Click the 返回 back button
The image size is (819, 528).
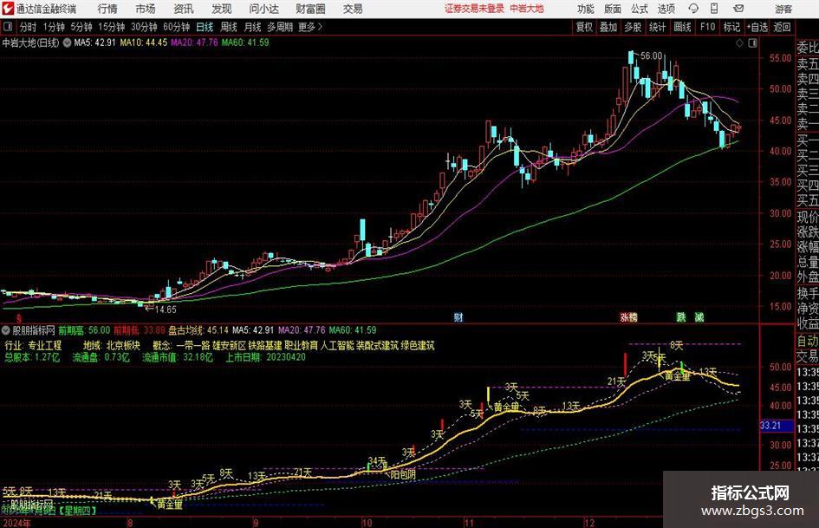782,27
